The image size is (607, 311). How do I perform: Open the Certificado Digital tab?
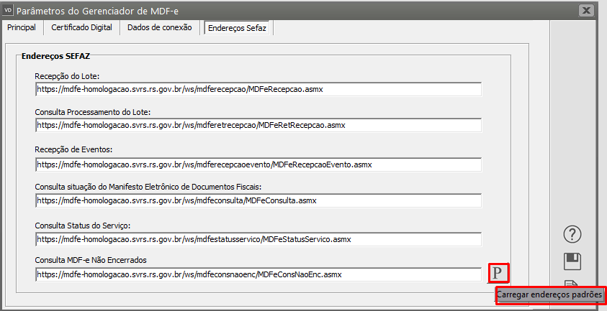(82, 27)
